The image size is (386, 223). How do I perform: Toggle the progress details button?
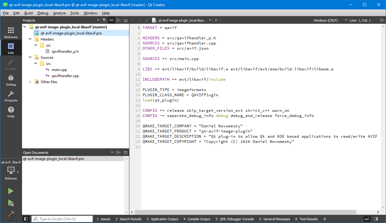[367, 219]
